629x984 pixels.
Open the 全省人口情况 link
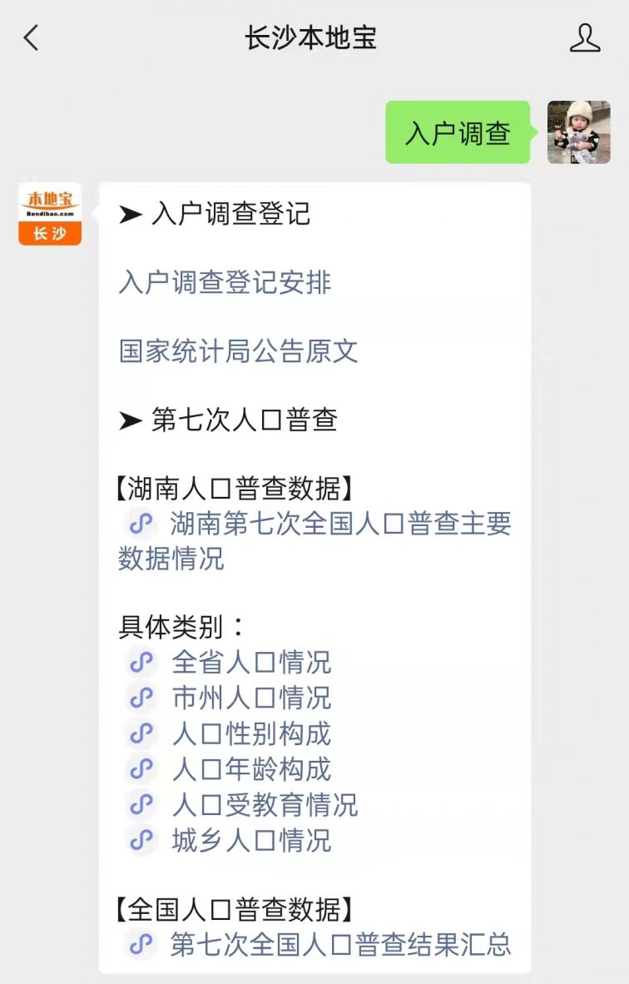pos(251,662)
